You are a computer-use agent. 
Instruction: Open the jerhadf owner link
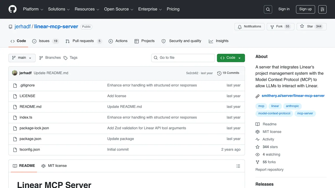23,27
